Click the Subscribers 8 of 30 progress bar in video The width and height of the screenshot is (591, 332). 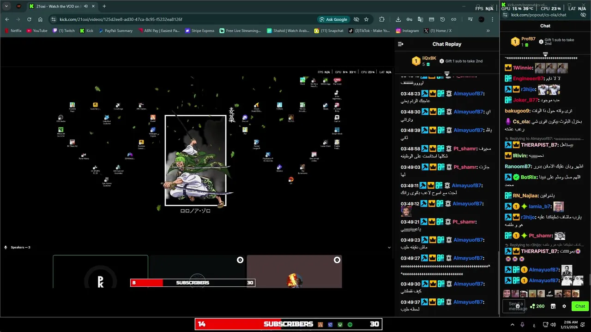(x=193, y=283)
